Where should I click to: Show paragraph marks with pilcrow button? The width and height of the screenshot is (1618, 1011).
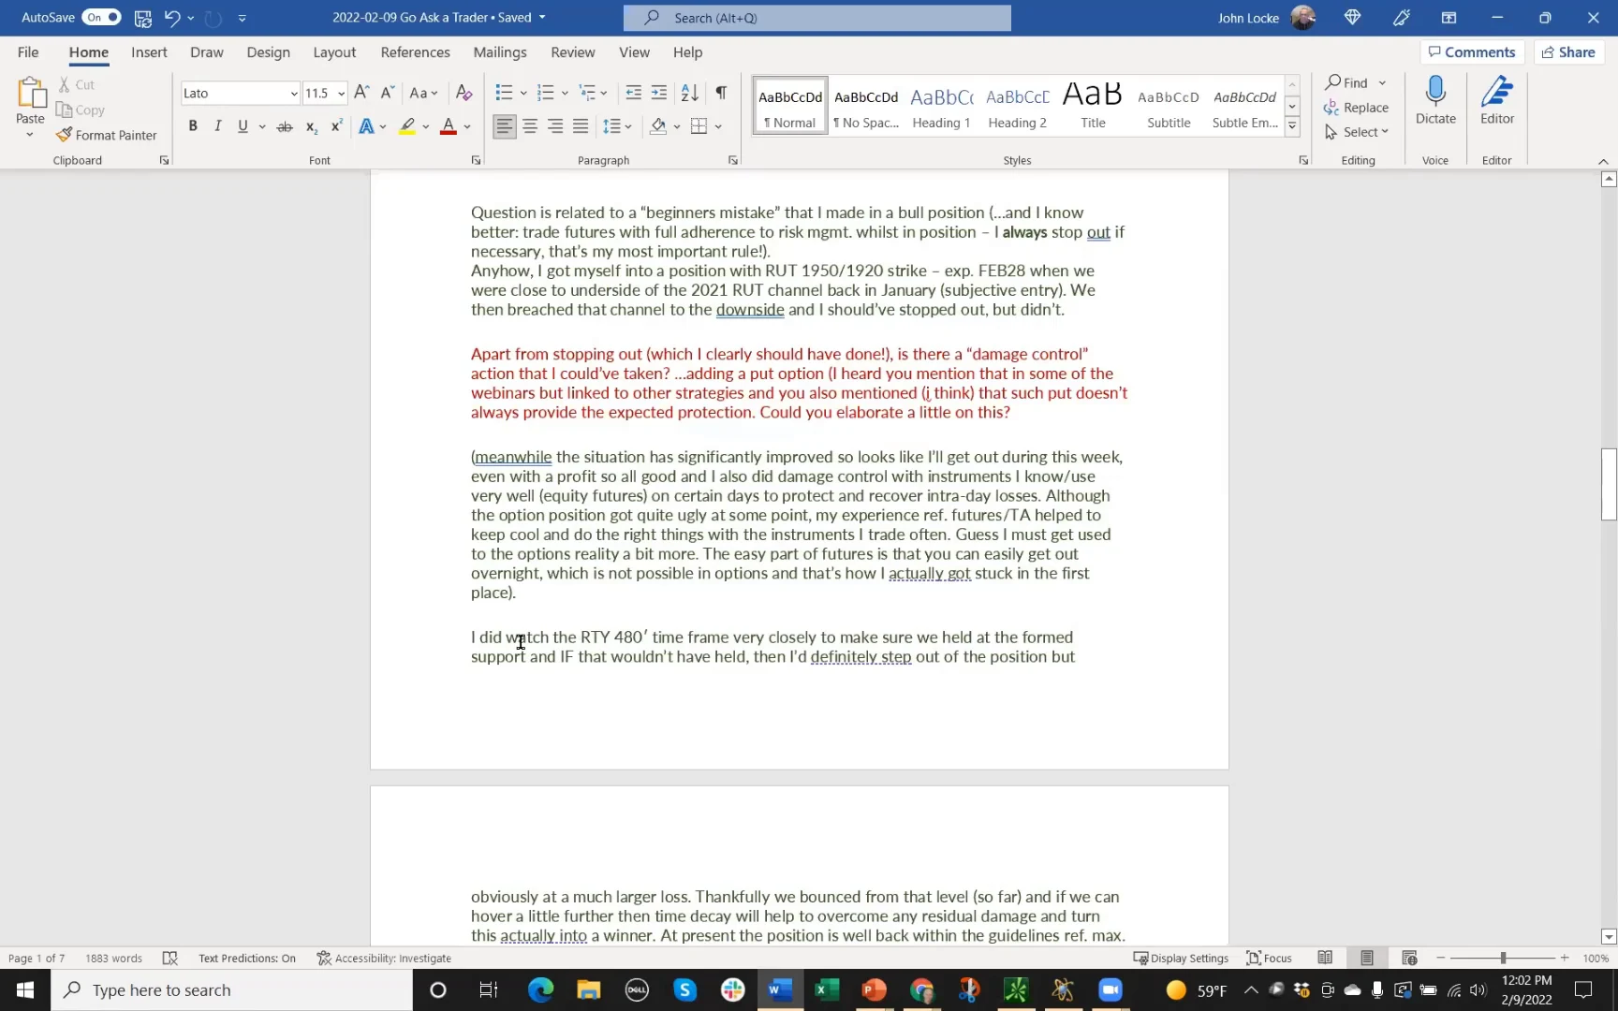(721, 92)
